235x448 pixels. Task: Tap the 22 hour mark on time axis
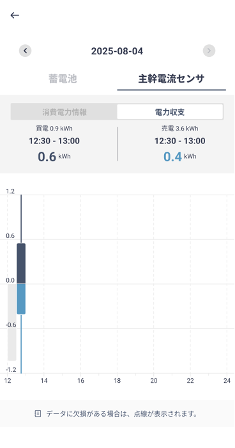coord(190,381)
